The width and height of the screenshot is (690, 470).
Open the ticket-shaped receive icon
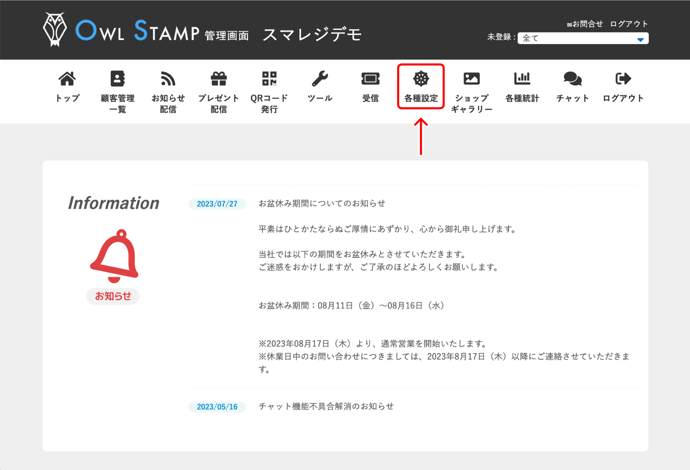(370, 79)
